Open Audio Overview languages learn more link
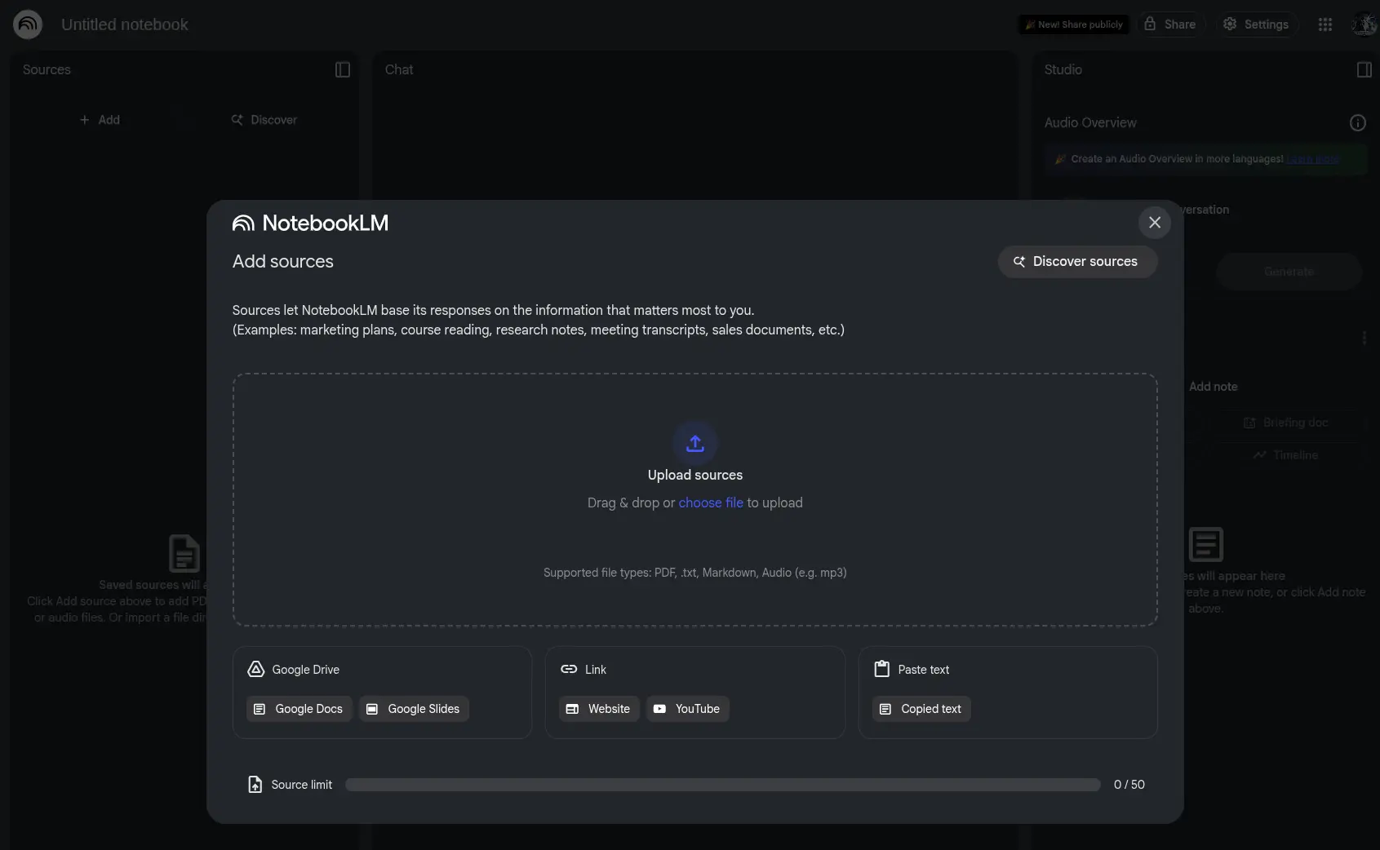The image size is (1380, 850). pyautogui.click(x=1312, y=159)
